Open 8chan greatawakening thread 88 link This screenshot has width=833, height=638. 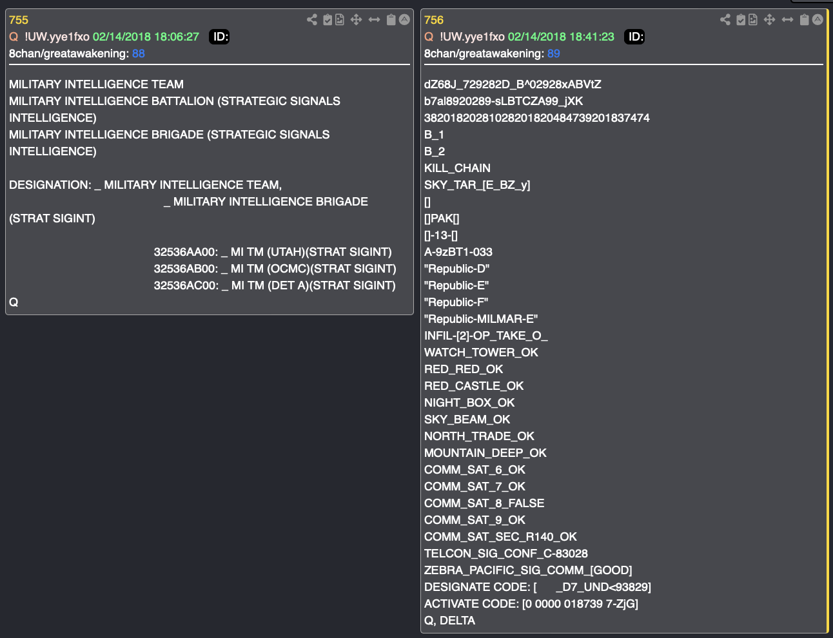point(139,53)
